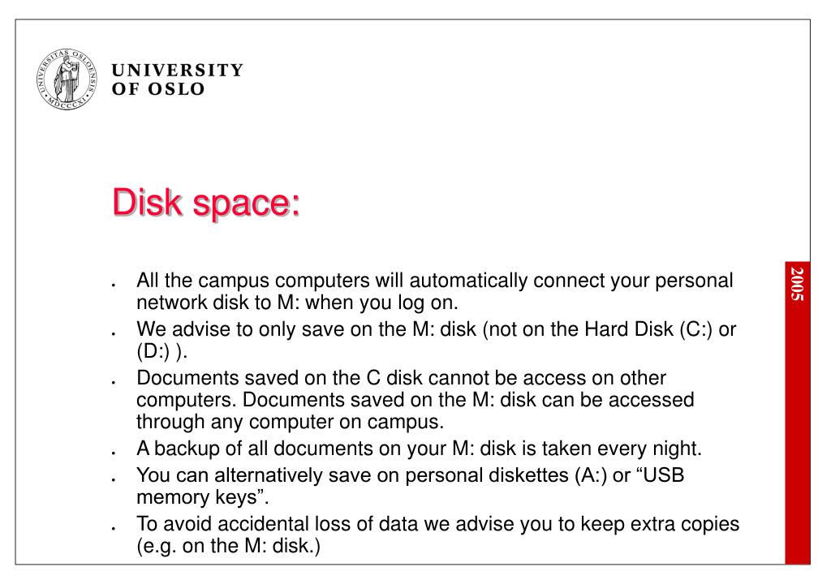Click the first bullet about campus computers

pos(435,291)
